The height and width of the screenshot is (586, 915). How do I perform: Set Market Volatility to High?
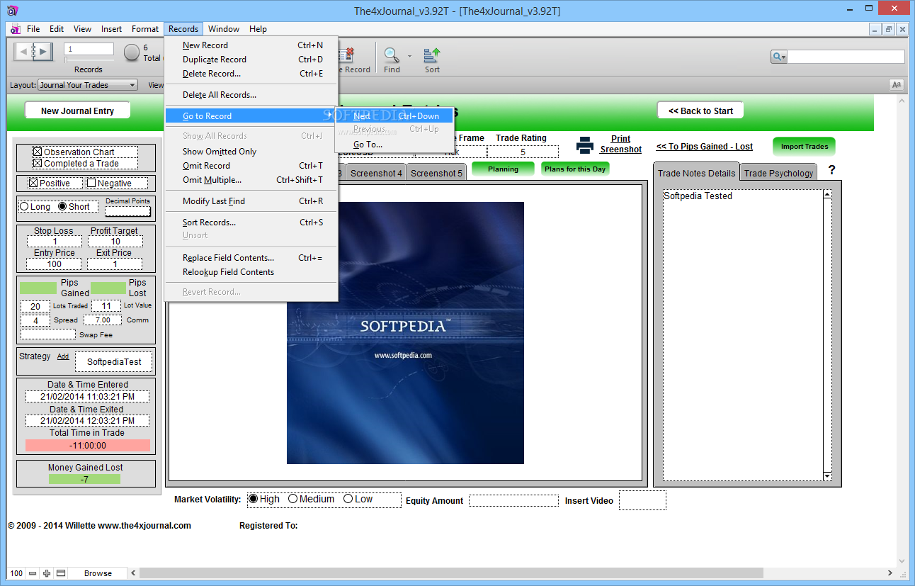[x=253, y=499]
